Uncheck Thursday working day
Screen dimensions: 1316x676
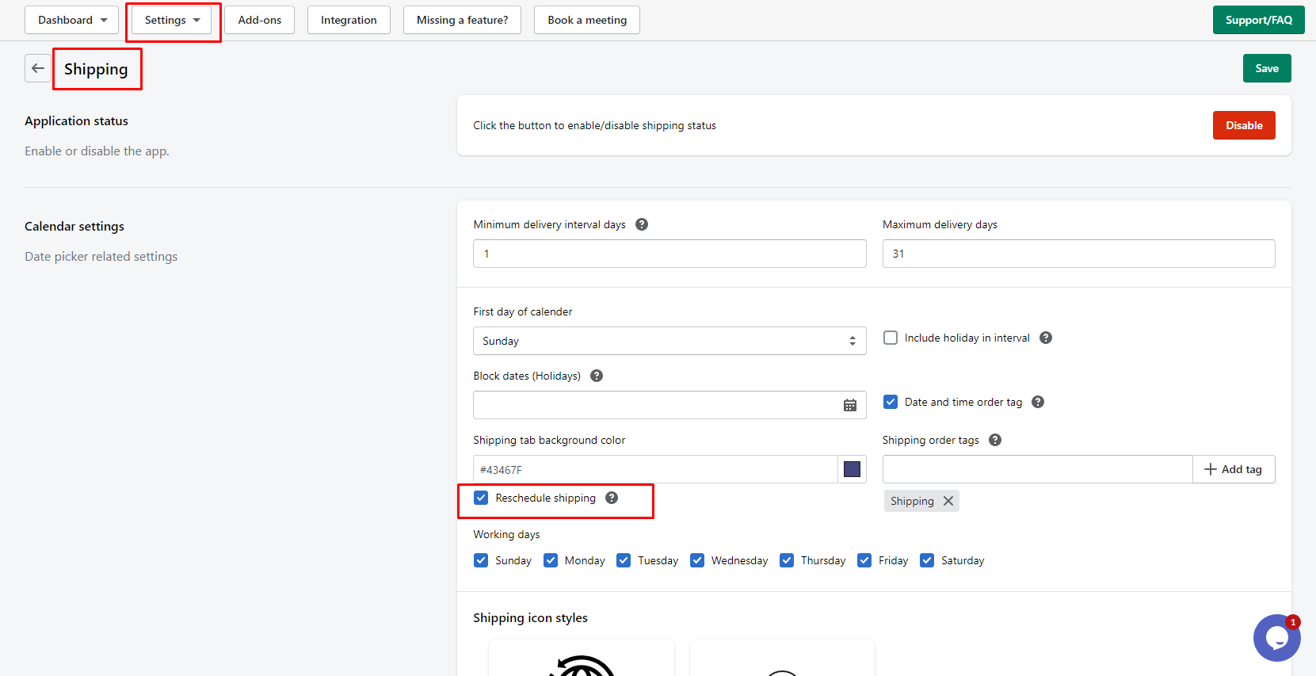tap(787, 560)
